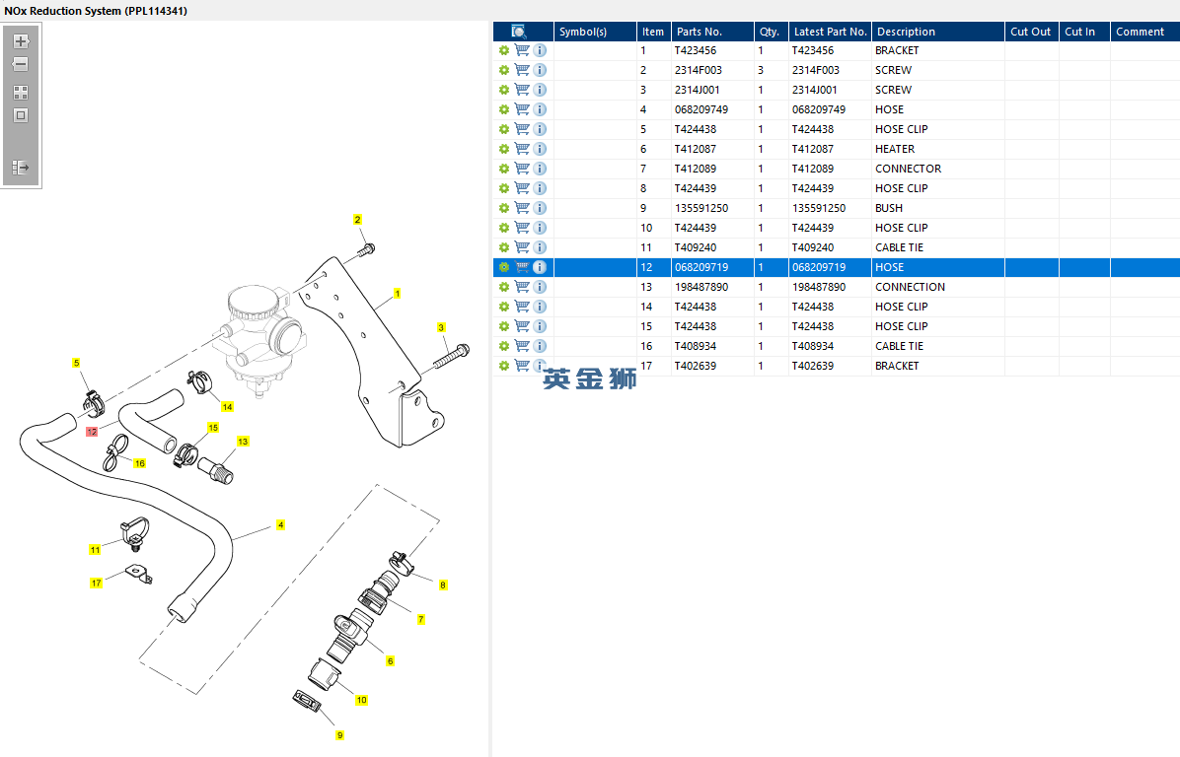
Task: Add item 17 T402639 BRACKET to cart
Action: coord(522,366)
